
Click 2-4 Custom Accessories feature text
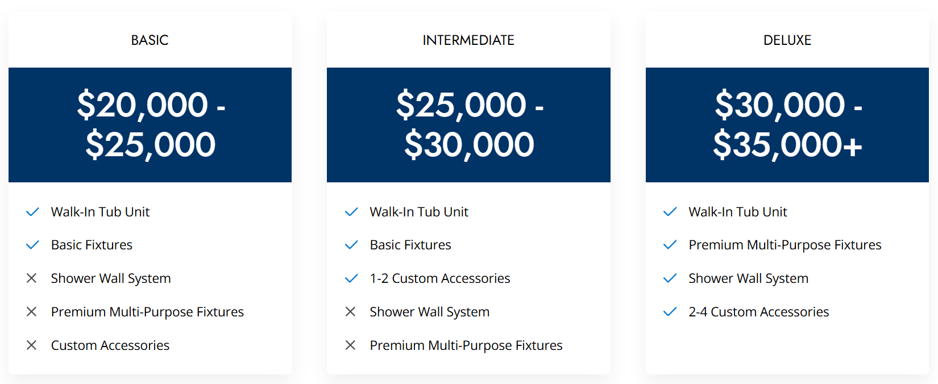point(758,312)
